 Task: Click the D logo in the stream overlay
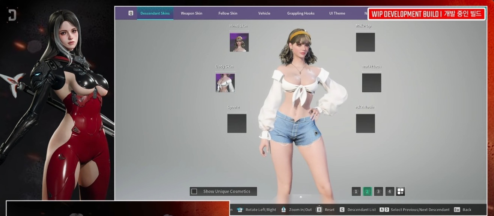pyautogui.click(x=12, y=14)
